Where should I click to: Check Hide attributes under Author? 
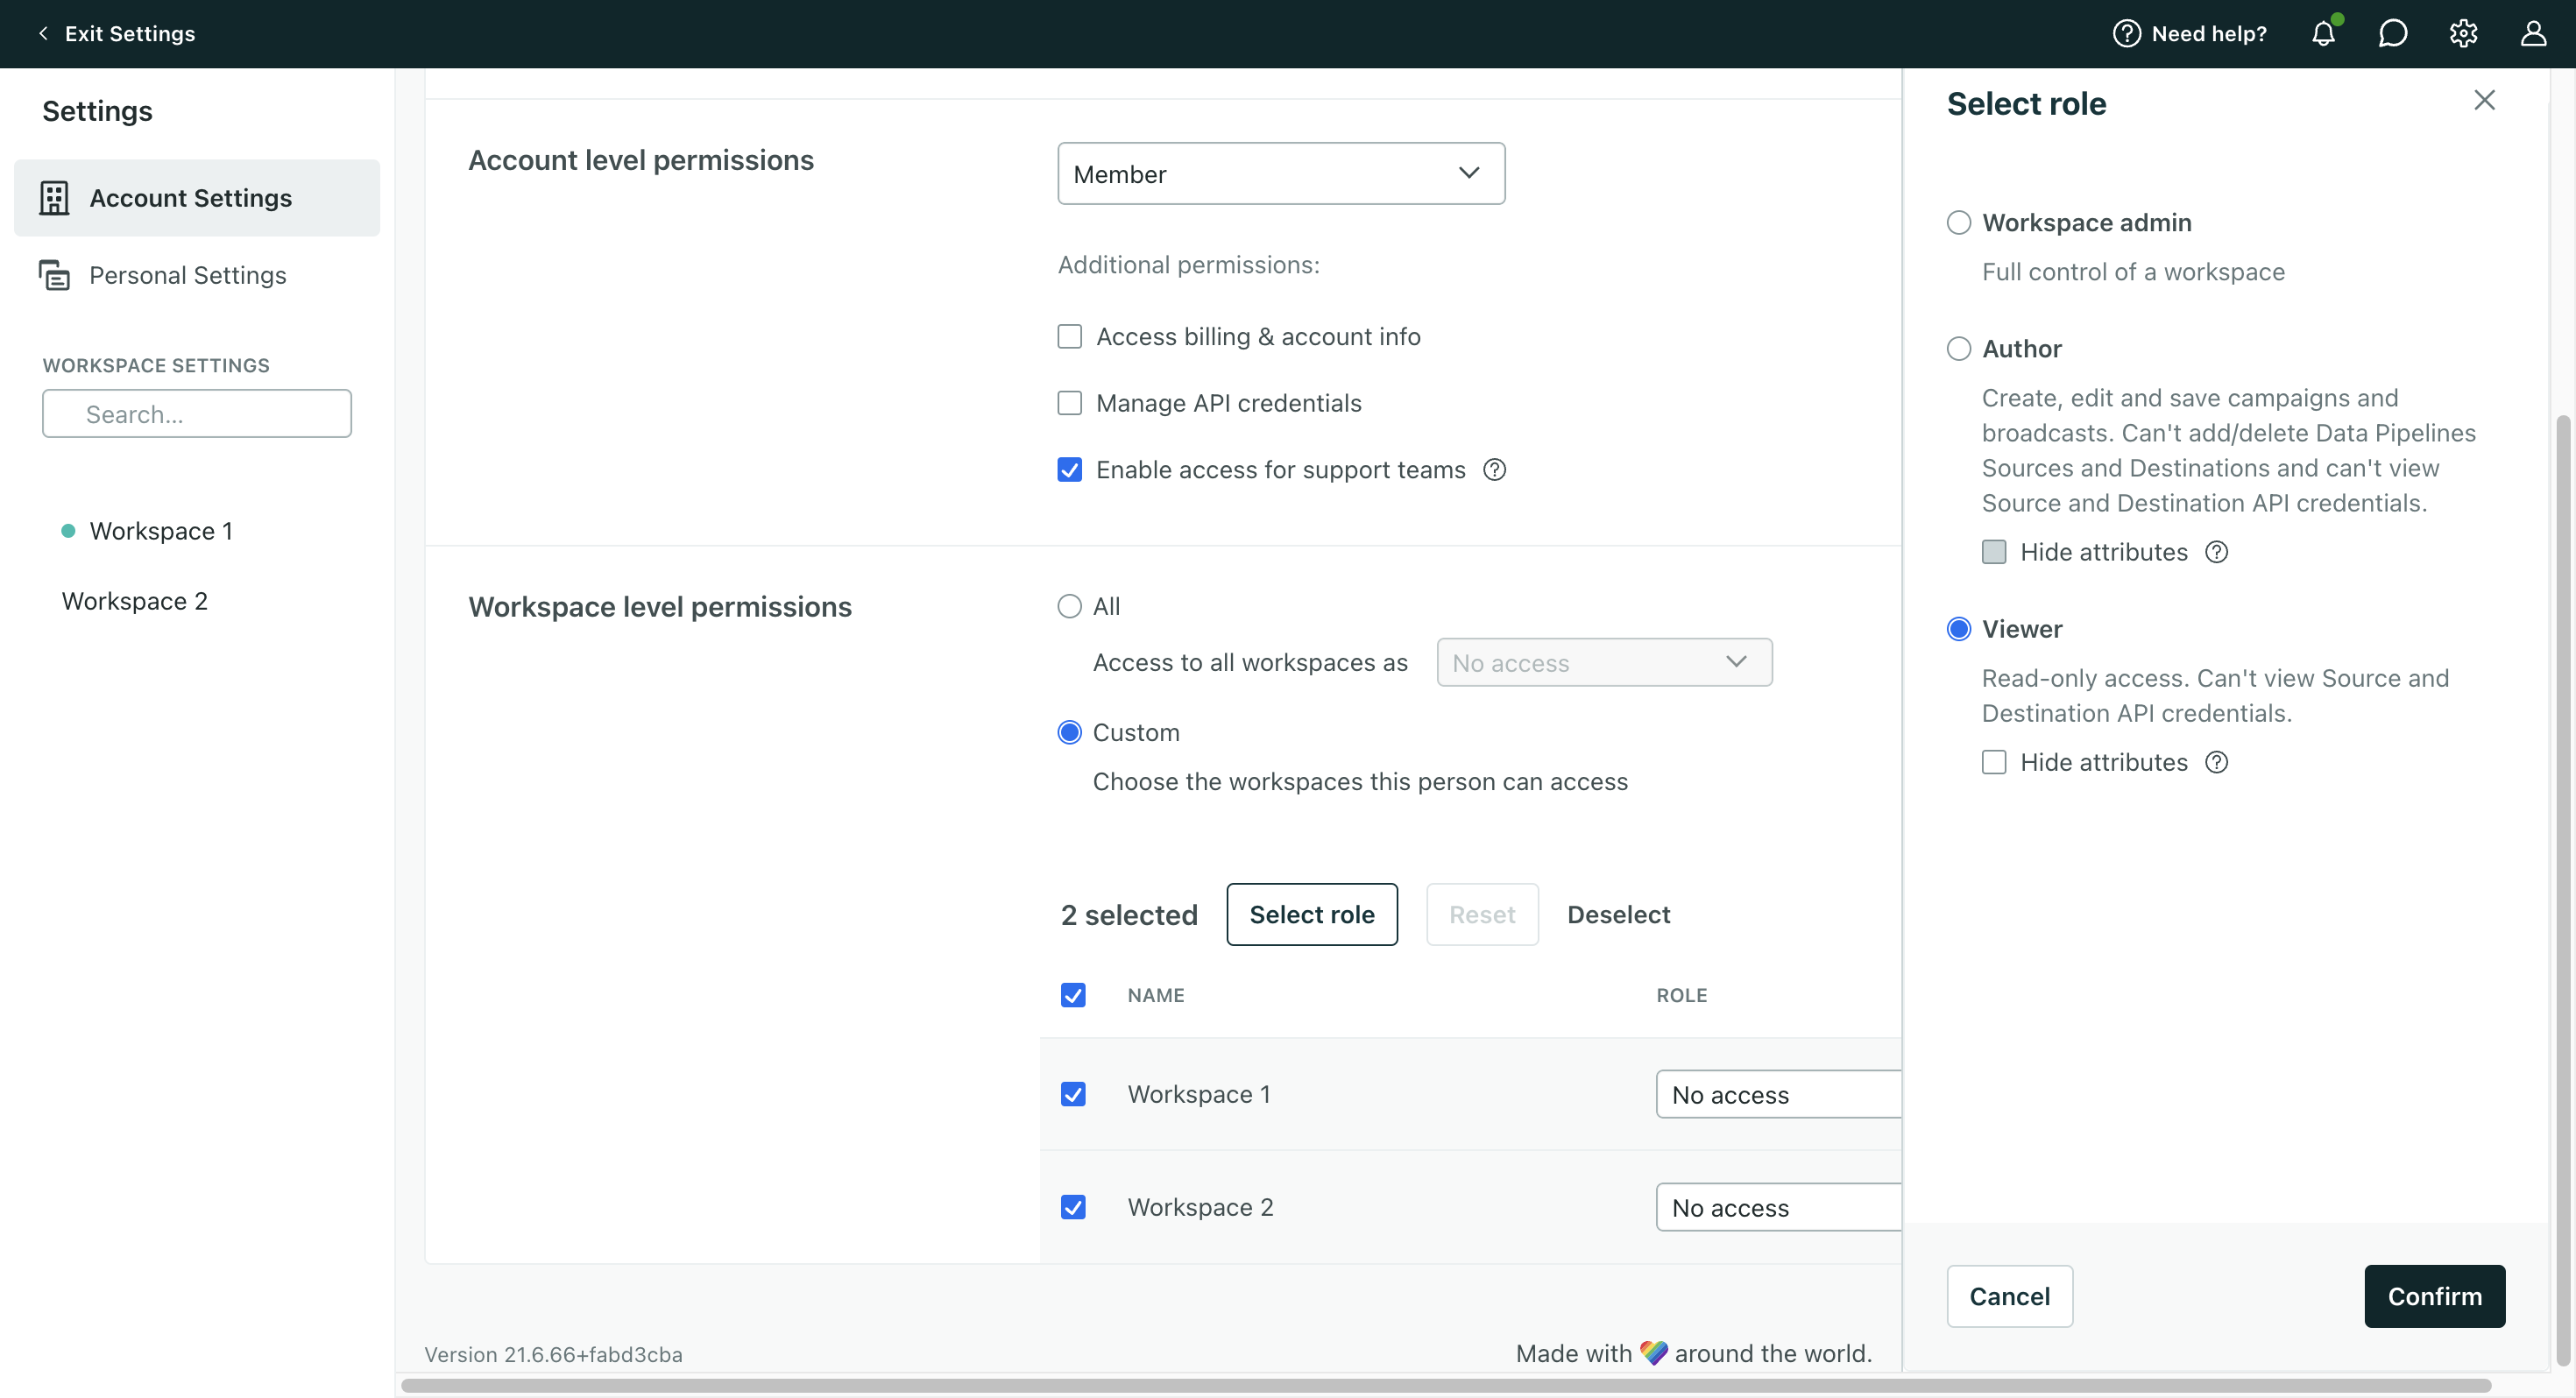(1993, 552)
